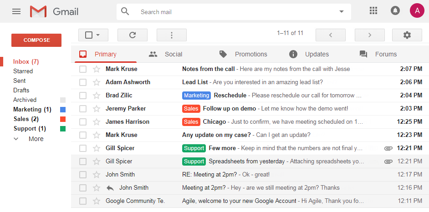429x212 pixels.
Task: Star the 'Any update on my case?' email
Action: 96,135
